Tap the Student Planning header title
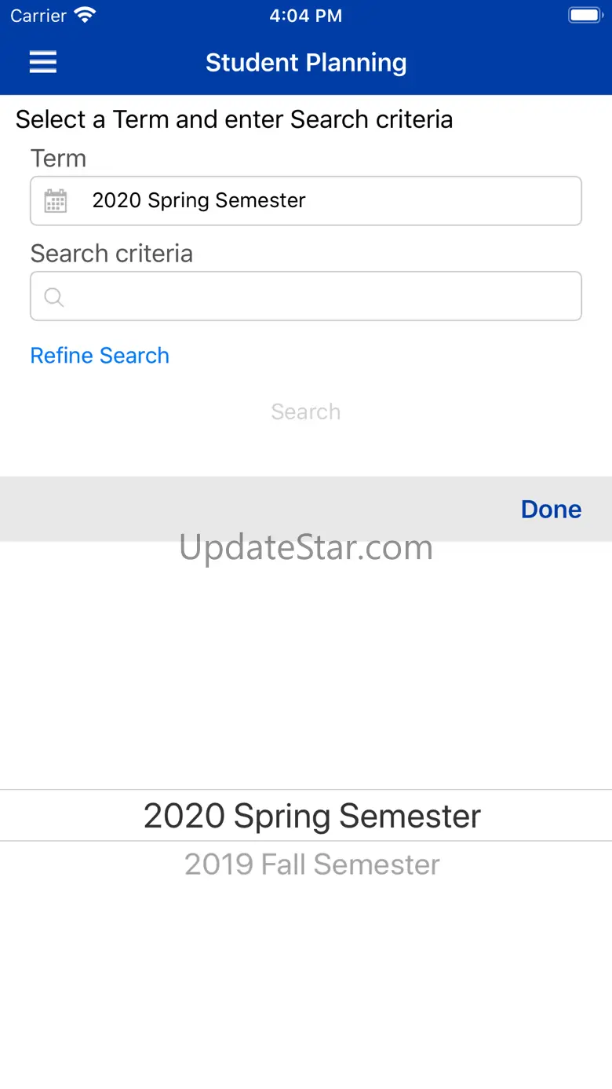 click(x=306, y=63)
